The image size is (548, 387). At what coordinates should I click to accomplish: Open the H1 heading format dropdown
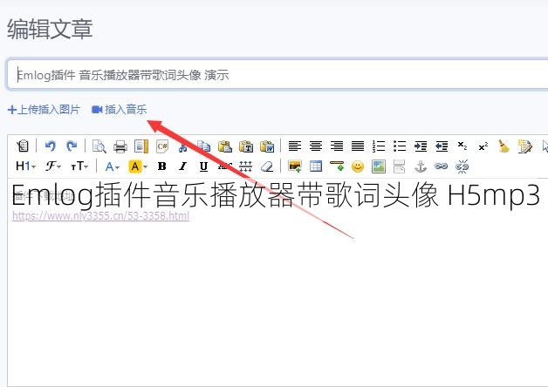26,166
